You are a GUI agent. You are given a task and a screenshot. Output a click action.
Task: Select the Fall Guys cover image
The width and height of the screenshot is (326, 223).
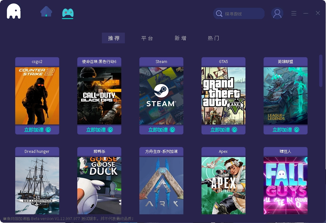286,186
